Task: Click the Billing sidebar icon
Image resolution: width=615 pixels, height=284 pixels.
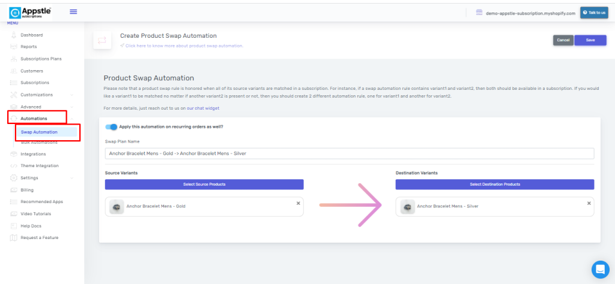Action: tap(14, 190)
